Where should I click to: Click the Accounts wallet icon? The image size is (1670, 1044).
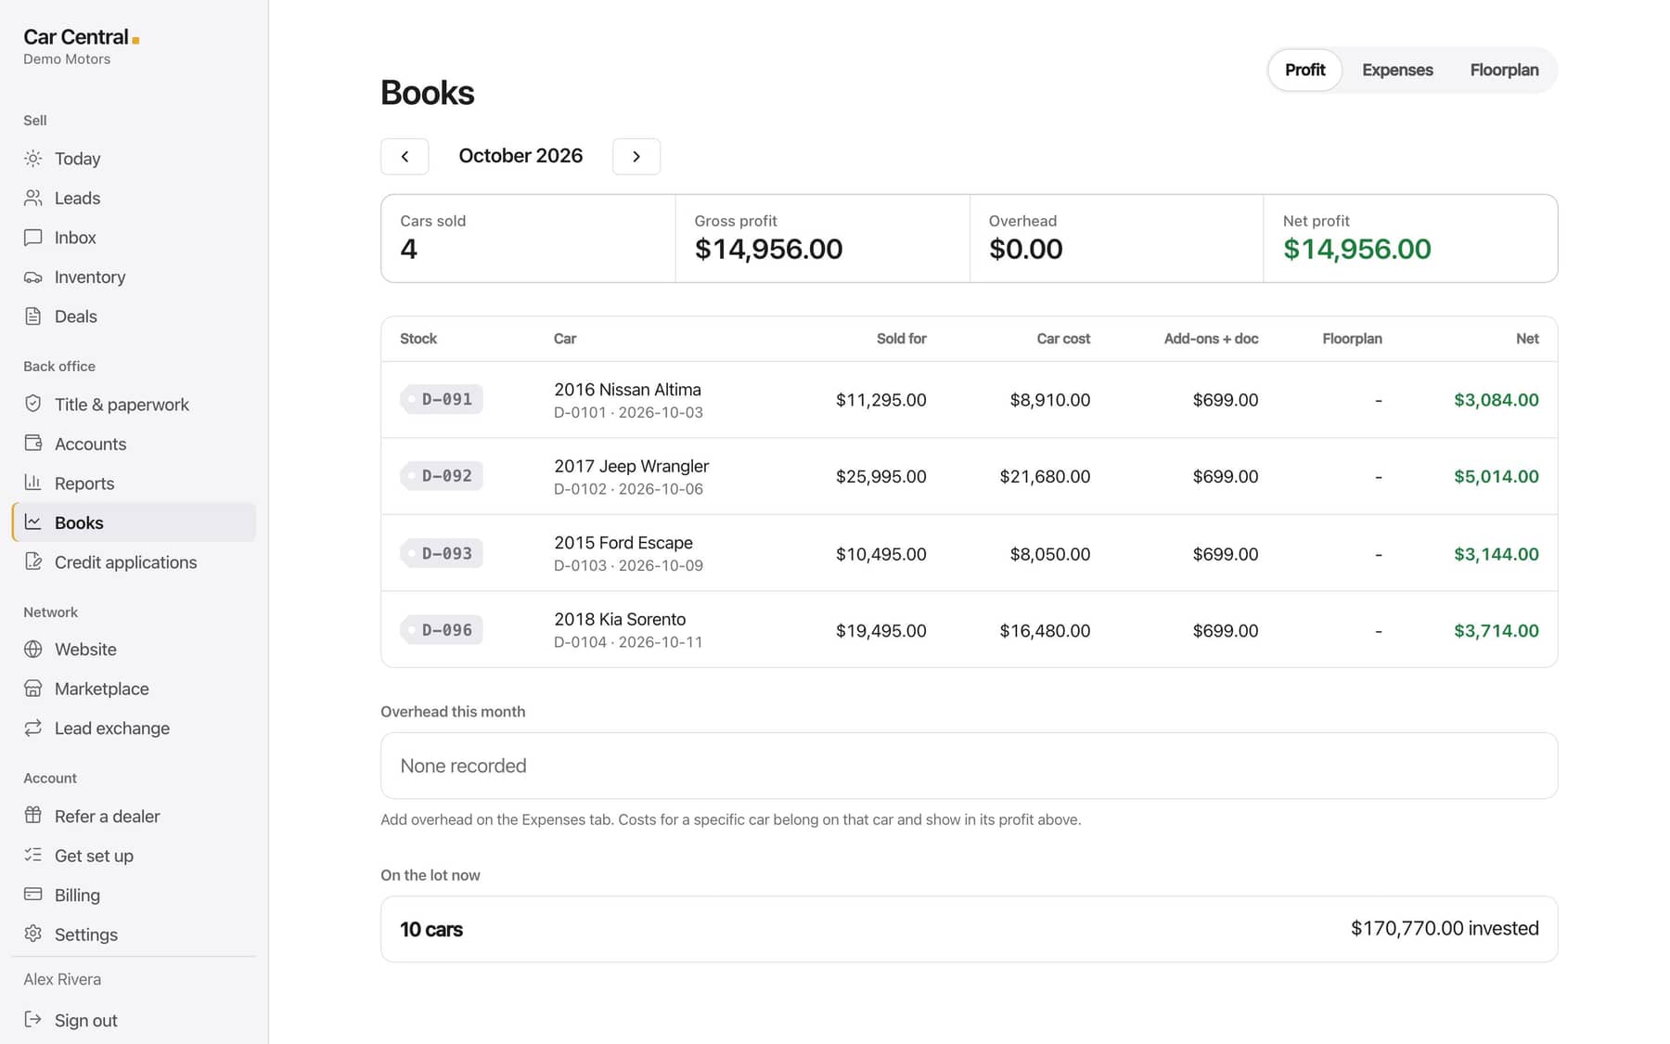33,443
